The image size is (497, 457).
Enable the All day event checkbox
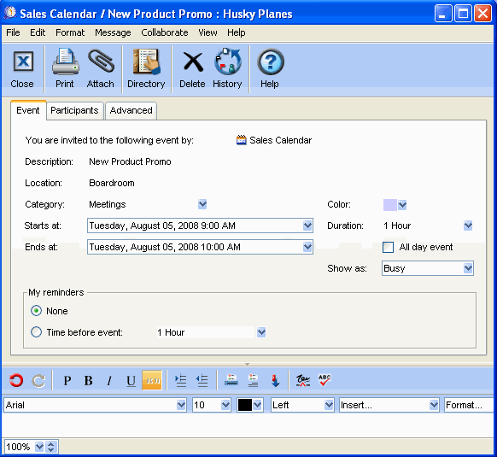(389, 247)
